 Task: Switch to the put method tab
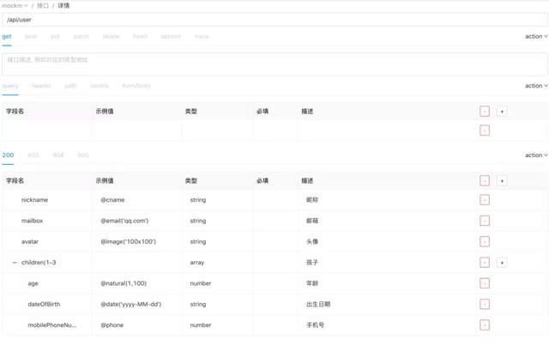click(x=55, y=36)
